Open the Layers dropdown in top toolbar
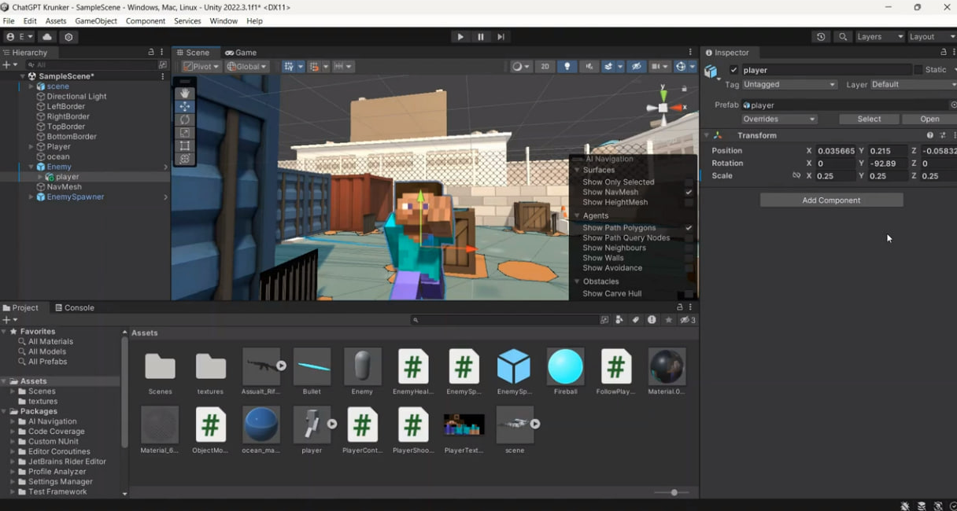Image resolution: width=957 pixels, height=511 pixels. tap(879, 37)
